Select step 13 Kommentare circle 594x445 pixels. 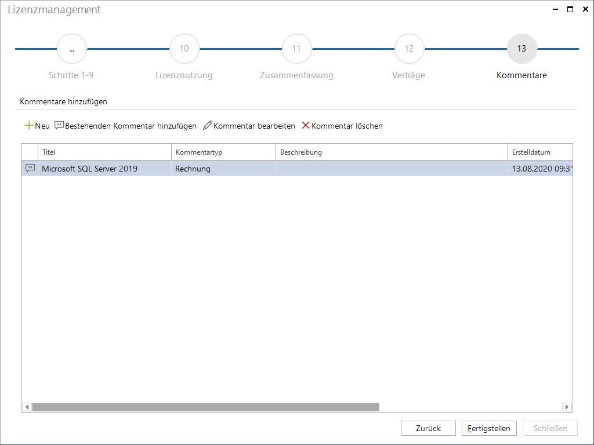click(521, 49)
